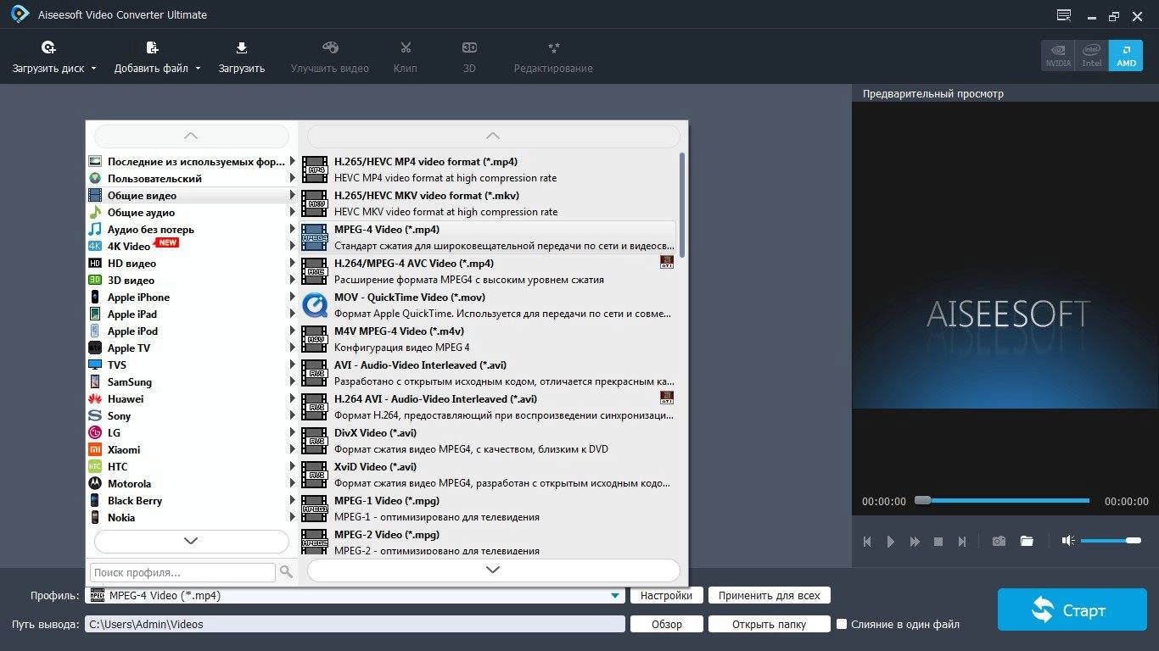Image resolution: width=1159 pixels, height=651 pixels.
Task: Choose AVI Audio-Video Interleaved format
Action: coord(489,373)
